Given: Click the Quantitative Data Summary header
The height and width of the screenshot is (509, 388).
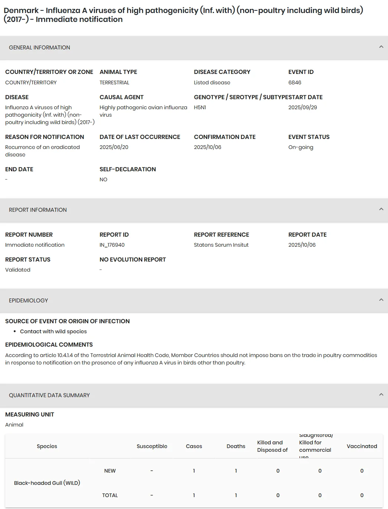Looking at the screenshot, I should [194, 395].
